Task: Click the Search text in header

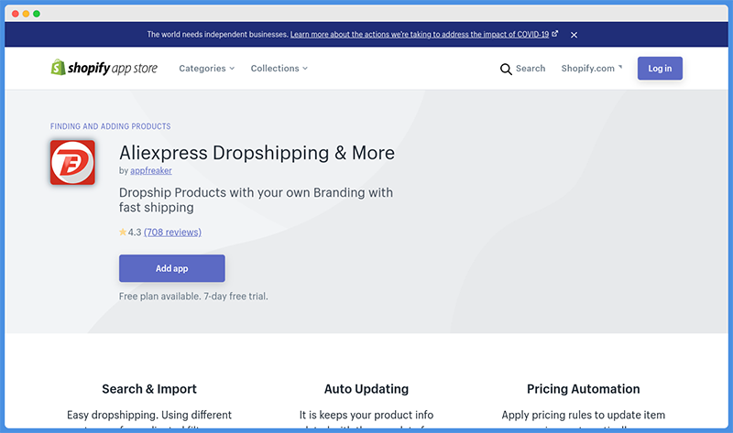Action: point(531,68)
